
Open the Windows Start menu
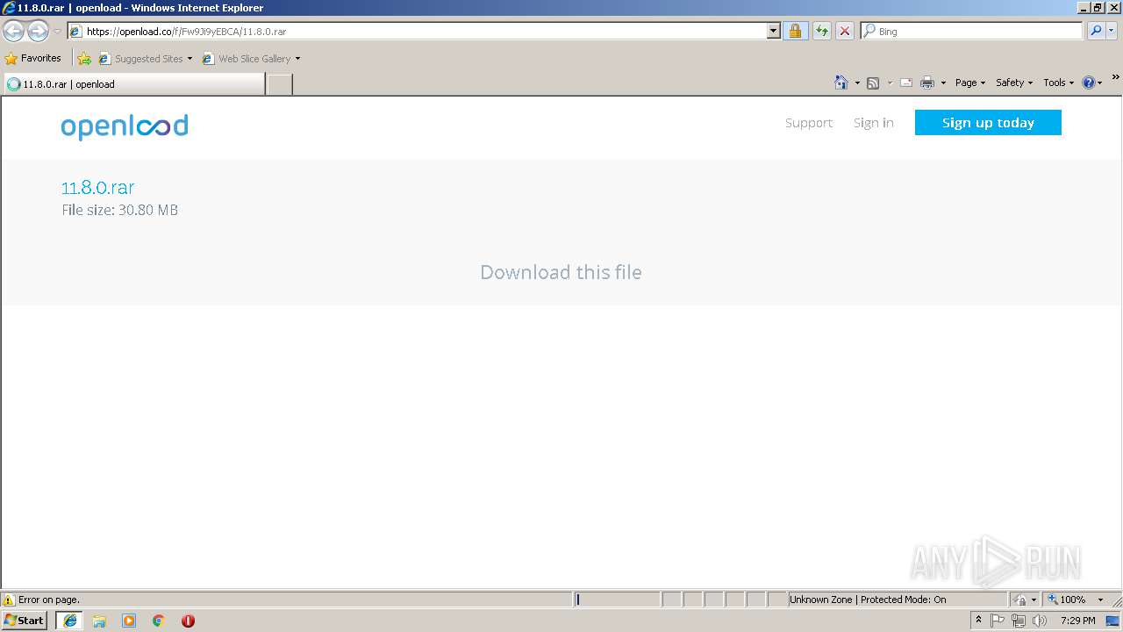(25, 621)
